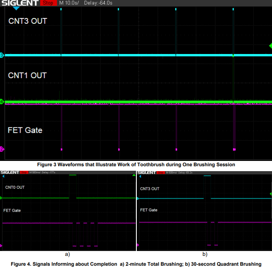Click the Figure 3 caption text

(136, 165)
